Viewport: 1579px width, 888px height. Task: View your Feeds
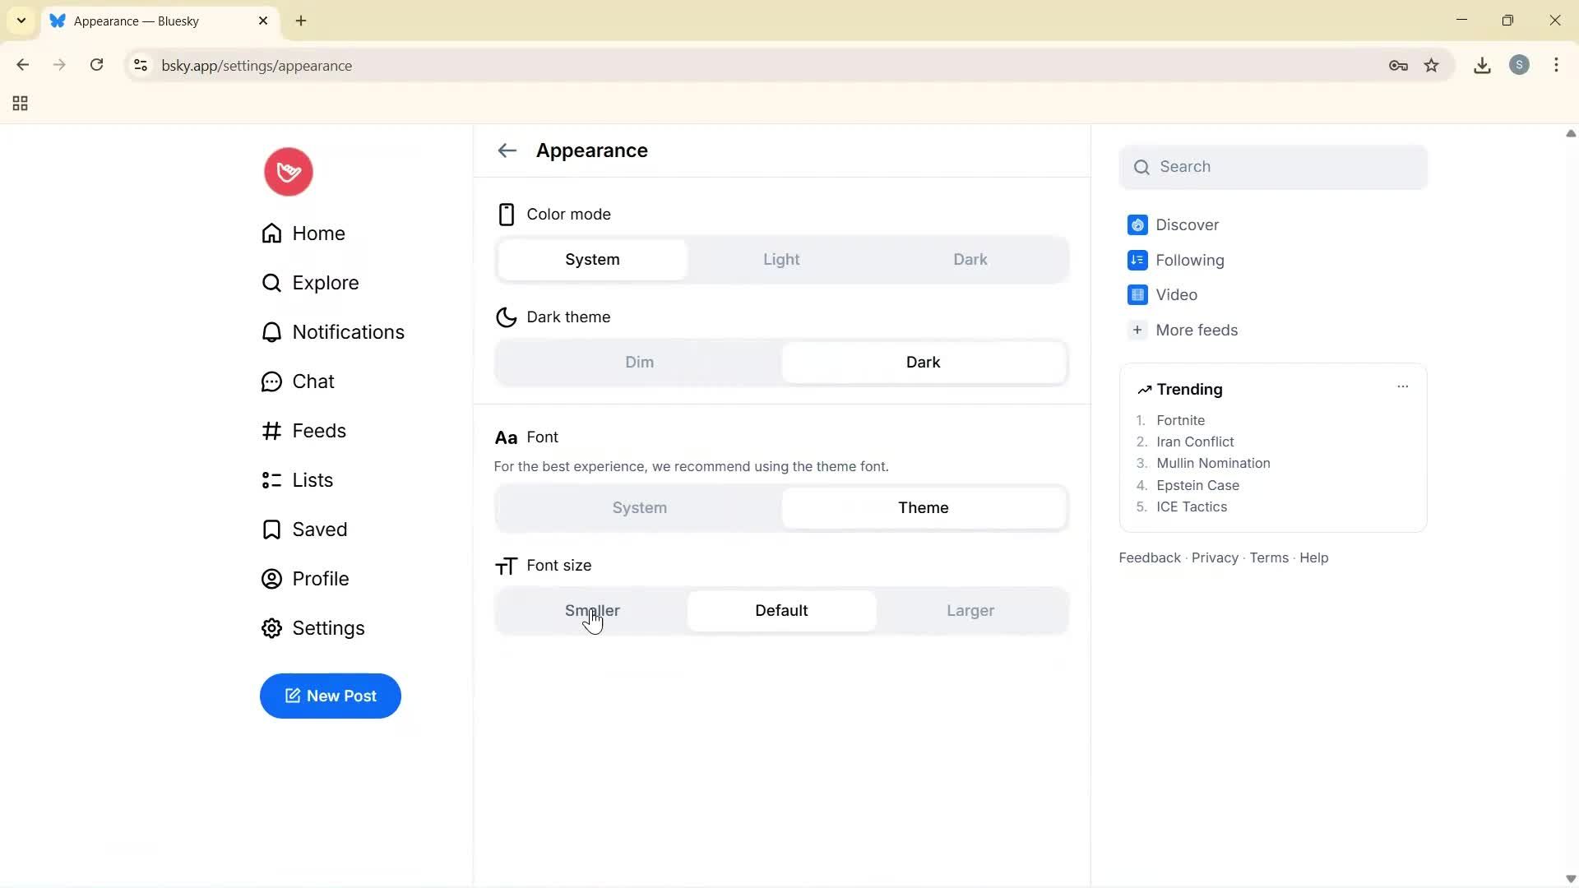click(319, 431)
